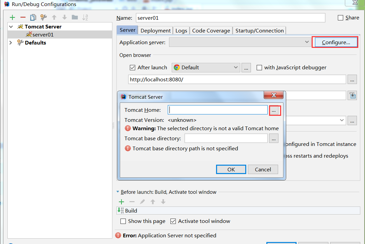Close the Tomcat Server dialog

coord(273,95)
